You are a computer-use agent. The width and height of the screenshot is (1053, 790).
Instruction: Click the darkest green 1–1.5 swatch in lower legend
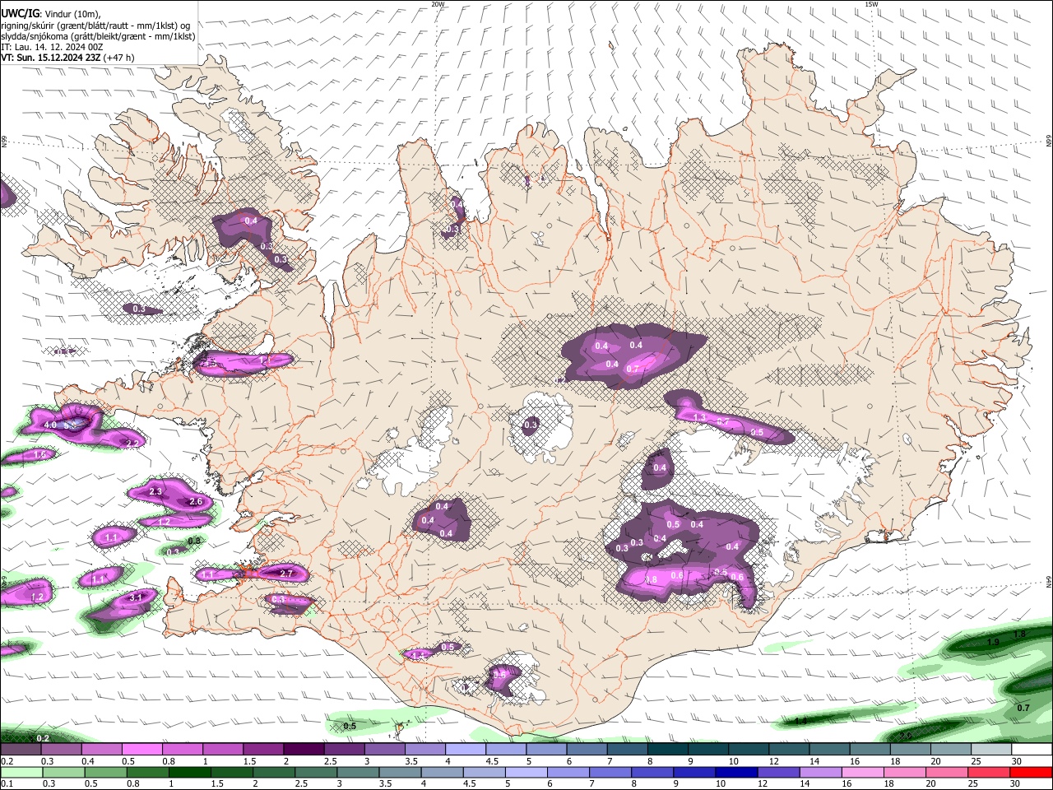(189, 773)
